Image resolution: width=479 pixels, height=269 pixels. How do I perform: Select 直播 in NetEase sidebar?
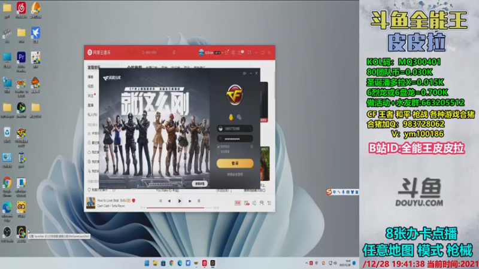point(91,105)
